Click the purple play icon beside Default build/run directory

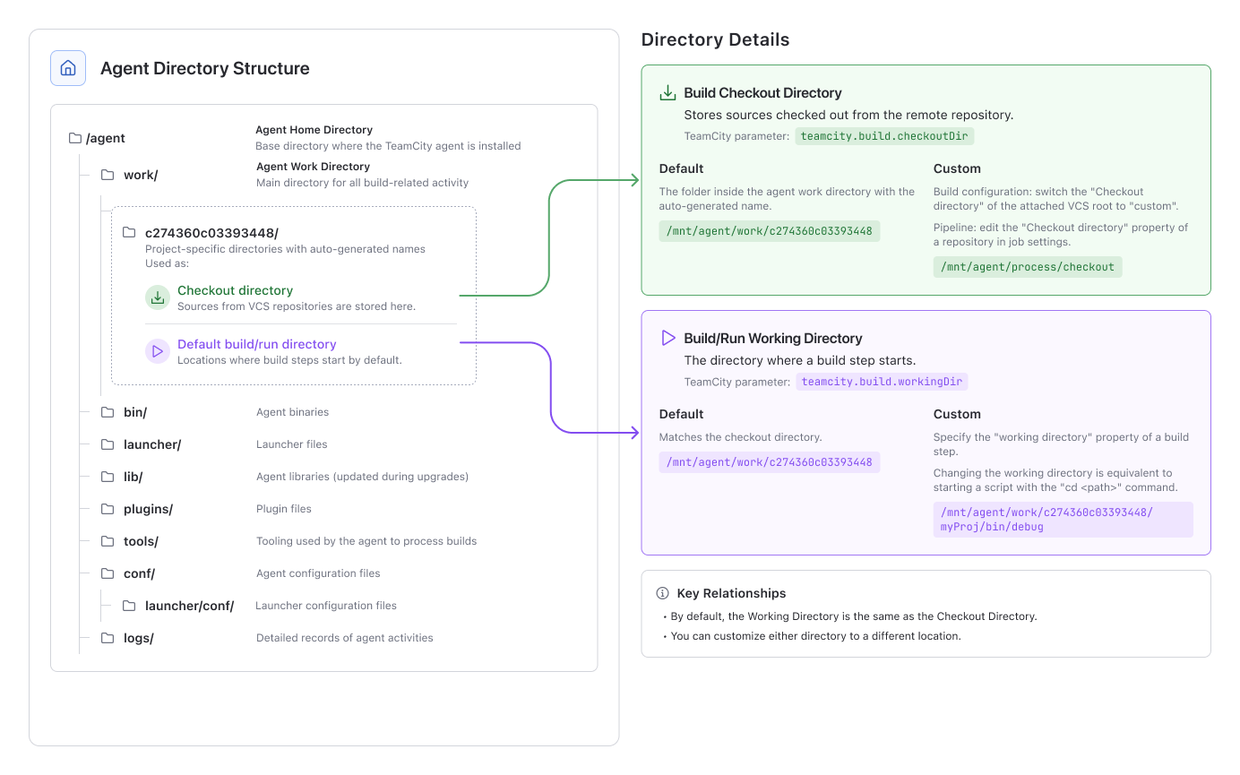(x=158, y=351)
